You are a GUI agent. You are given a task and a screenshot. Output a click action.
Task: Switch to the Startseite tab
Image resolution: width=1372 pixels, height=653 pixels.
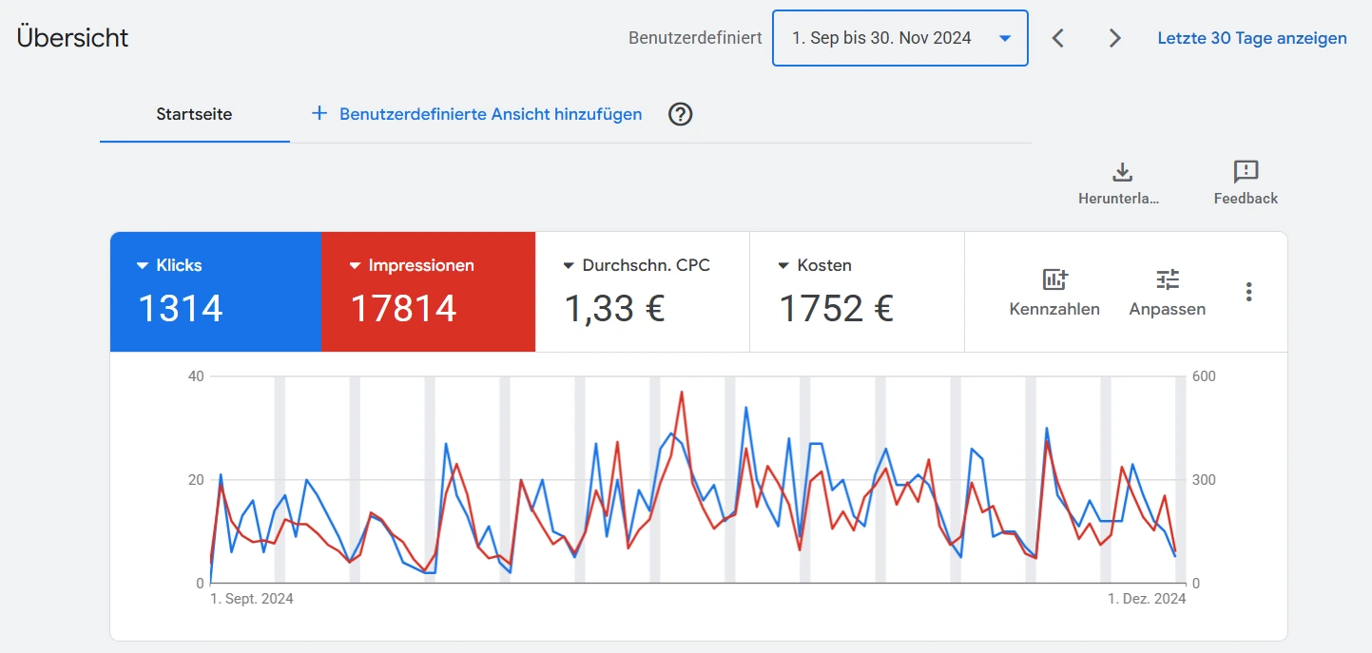pos(194,114)
